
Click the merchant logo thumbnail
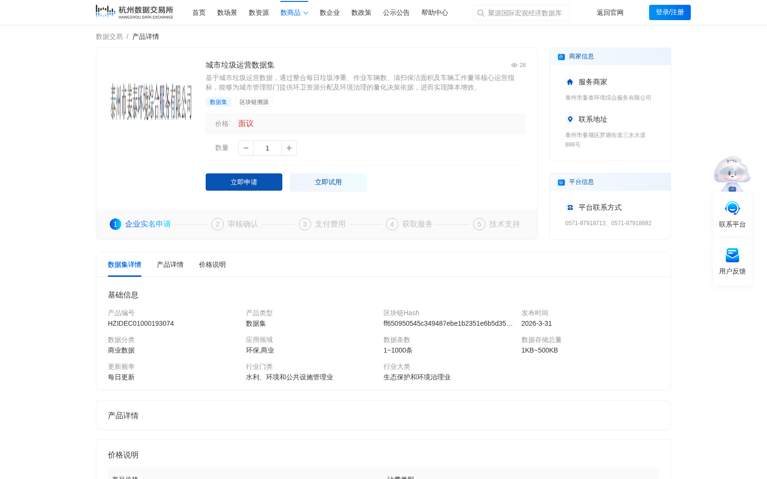click(151, 102)
